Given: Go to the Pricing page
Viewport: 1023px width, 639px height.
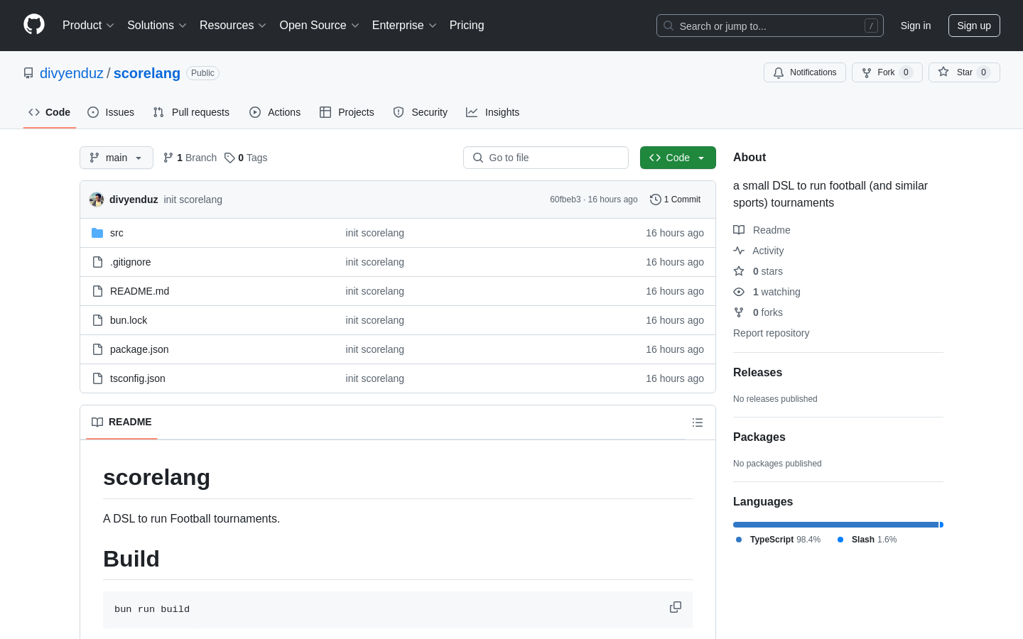Looking at the screenshot, I should point(467,26).
